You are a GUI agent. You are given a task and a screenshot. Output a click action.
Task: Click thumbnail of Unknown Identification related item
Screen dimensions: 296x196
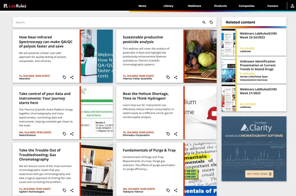[228, 70]
